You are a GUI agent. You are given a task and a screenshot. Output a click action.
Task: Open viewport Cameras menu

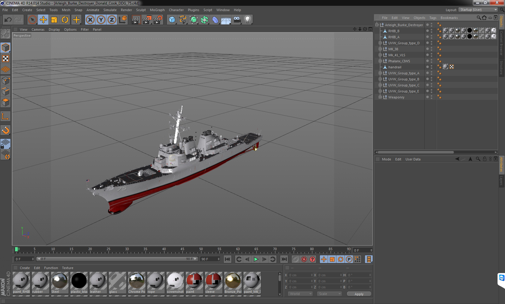tap(38, 29)
